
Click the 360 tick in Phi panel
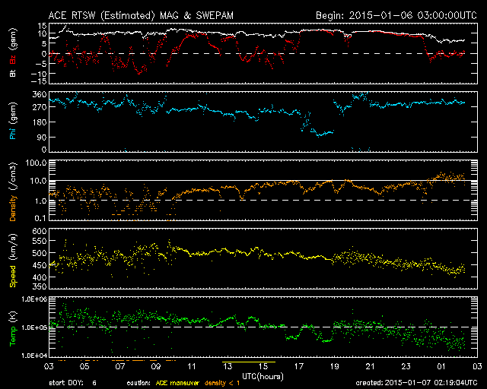pyautogui.click(x=40, y=94)
